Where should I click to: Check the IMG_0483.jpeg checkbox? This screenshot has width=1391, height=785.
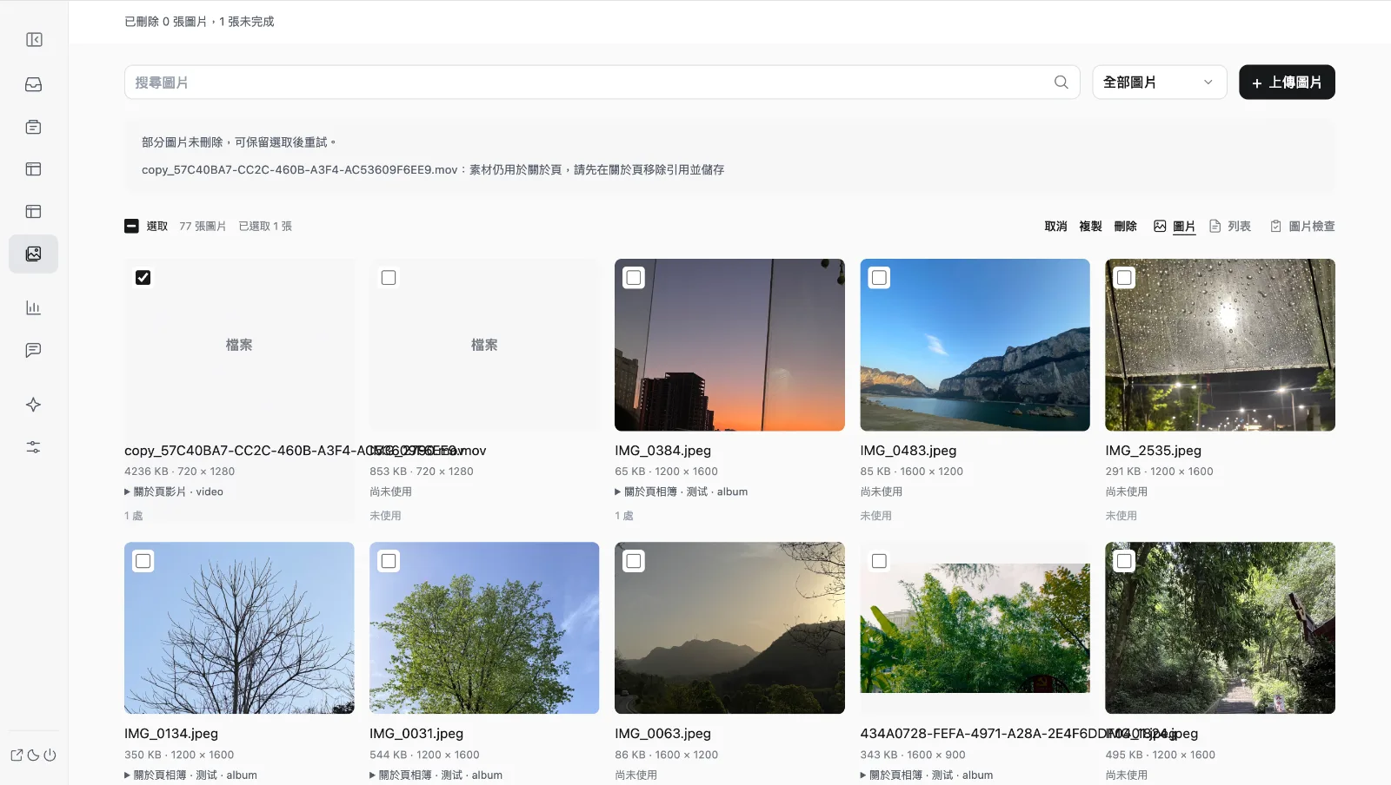[x=879, y=278]
